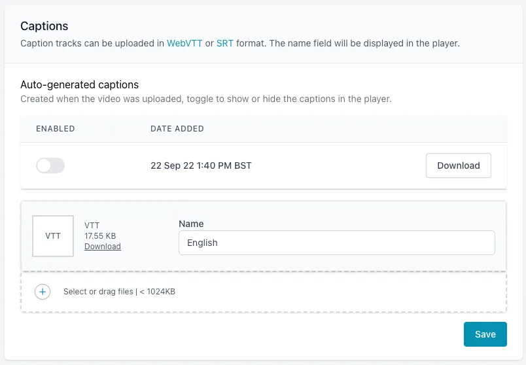Screen dimensions: 526x365
Task: Enable the auto-generated captions toggle
Action: [50, 165]
